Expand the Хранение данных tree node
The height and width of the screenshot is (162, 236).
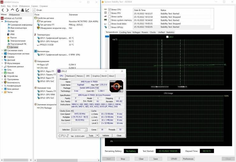2,67
